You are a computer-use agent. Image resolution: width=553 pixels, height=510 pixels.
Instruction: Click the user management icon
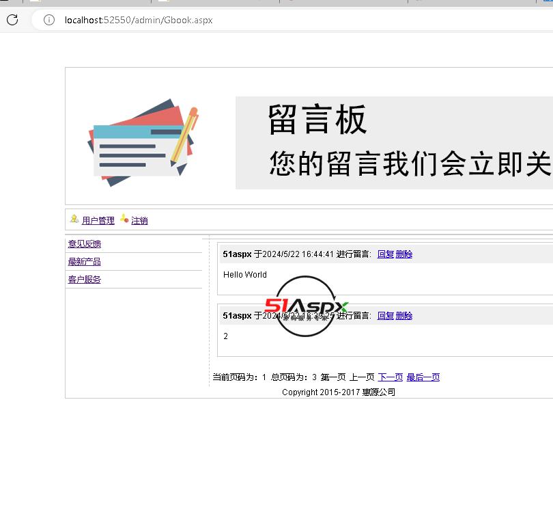coord(74,219)
